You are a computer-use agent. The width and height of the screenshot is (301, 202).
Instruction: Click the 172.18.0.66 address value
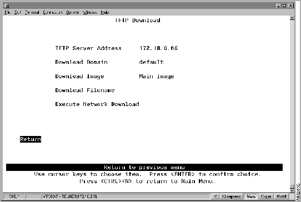tap(158, 48)
